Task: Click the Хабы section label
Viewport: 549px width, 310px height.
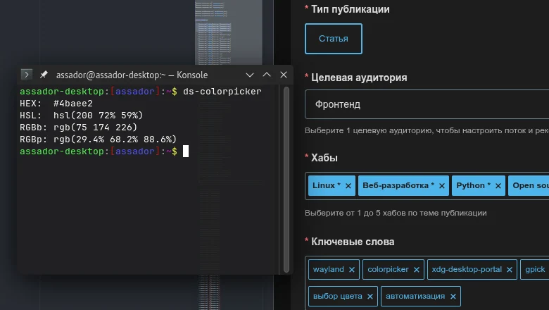Action: click(x=324, y=158)
